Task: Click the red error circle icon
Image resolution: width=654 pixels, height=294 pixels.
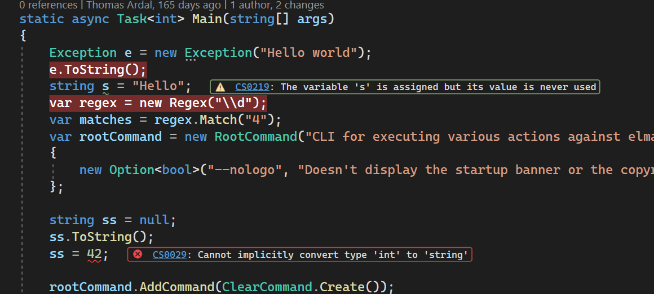Action: (x=138, y=255)
